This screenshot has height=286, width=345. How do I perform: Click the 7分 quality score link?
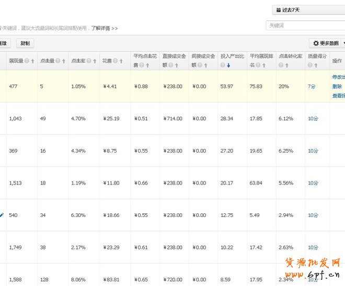(x=311, y=86)
